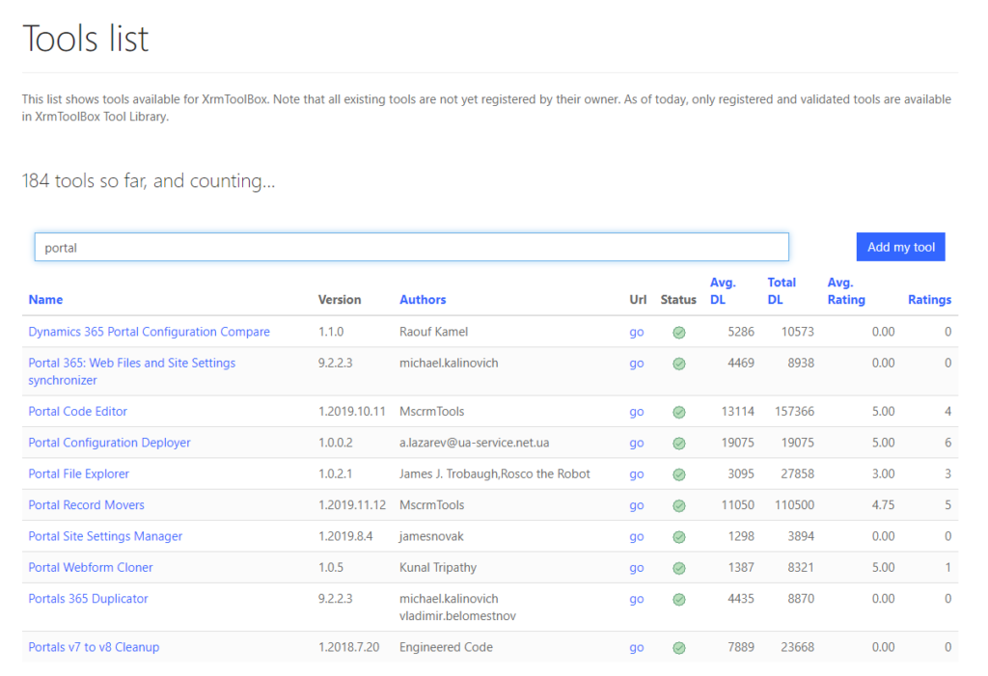The image size is (988, 676).
Task: Select author 'vladimir.belomestnov' in Portals 365 Duplicator row
Action: coord(457,615)
